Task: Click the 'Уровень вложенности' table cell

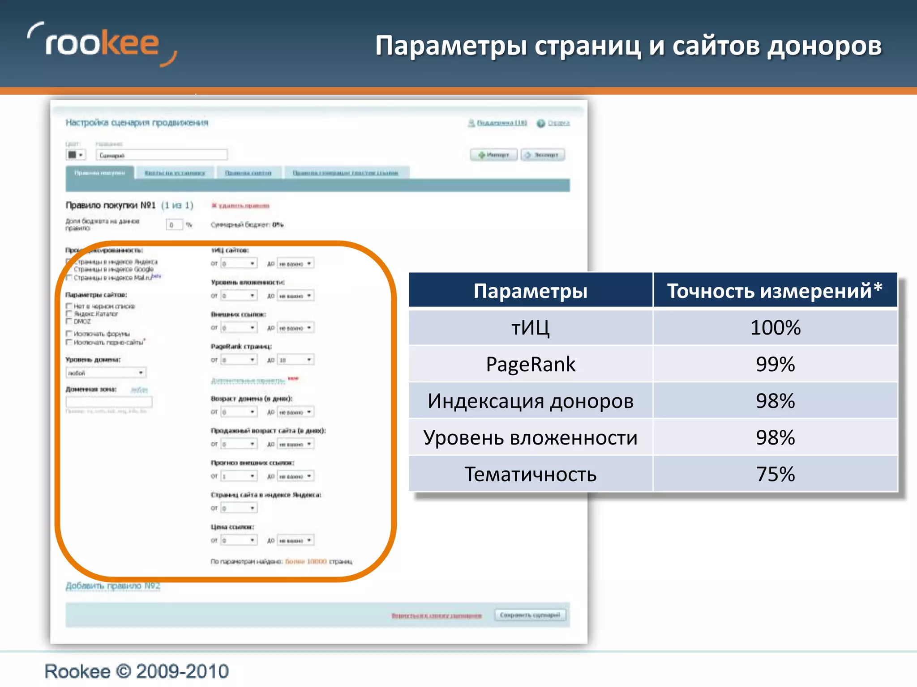Action: (531, 437)
